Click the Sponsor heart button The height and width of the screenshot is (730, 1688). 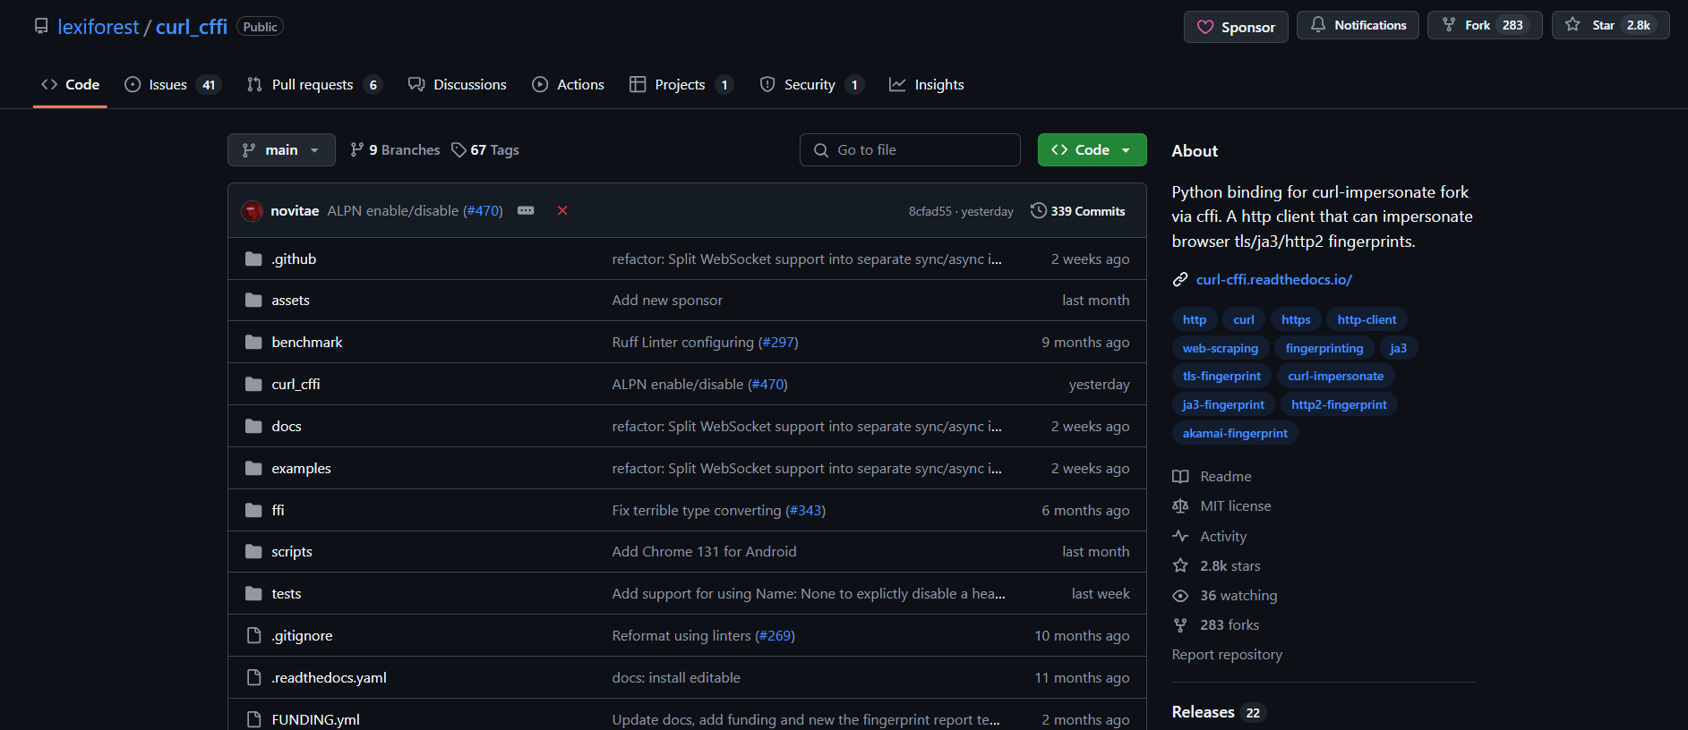pyautogui.click(x=1235, y=27)
